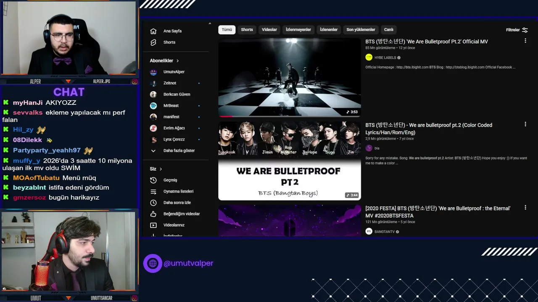The width and height of the screenshot is (538, 302).
Task: Click username myHanJi in chat
Action: coord(28,102)
